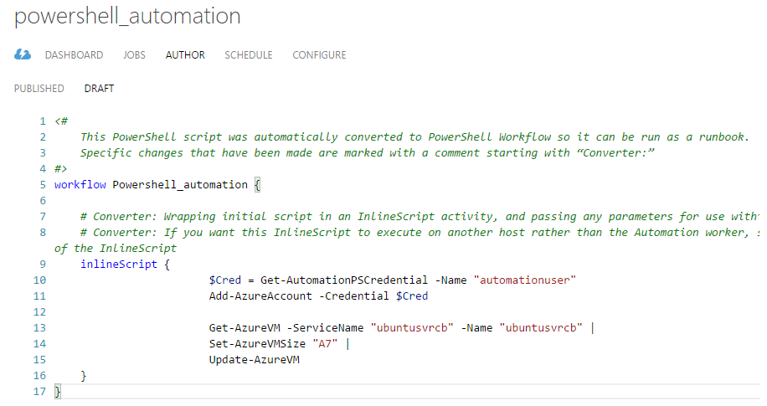Image resolution: width=767 pixels, height=406 pixels.
Task: Select the DRAFT runbook version
Action: tap(99, 89)
